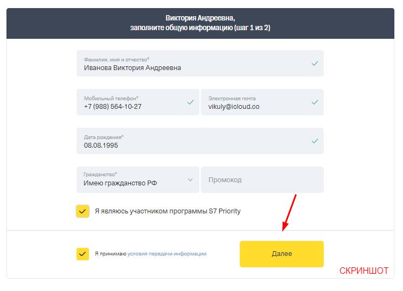The image size is (403, 291).
Task: Open the Имею гражданство РФ selection
Action: 138,179
